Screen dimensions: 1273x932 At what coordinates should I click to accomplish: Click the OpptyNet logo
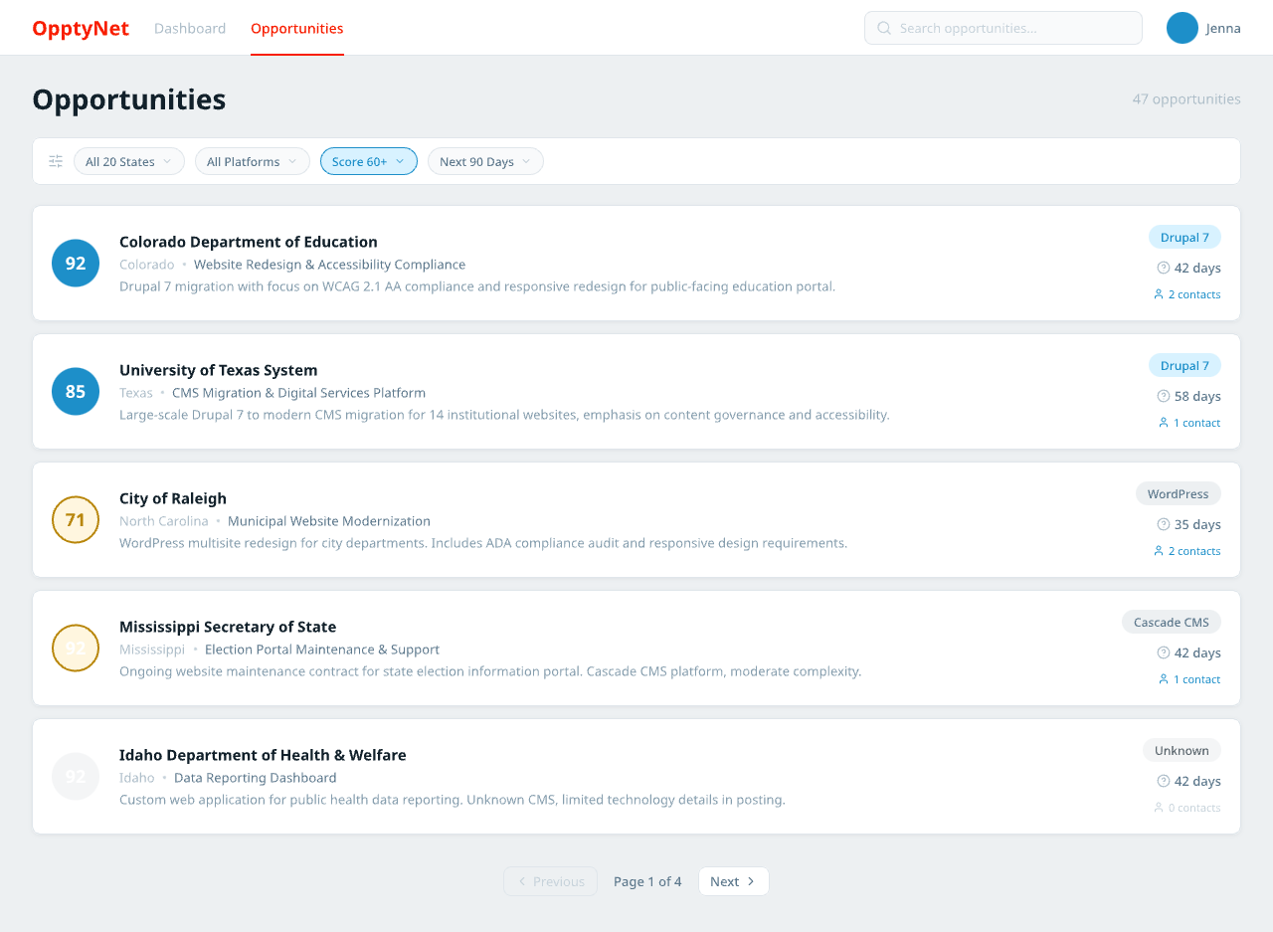click(x=81, y=28)
